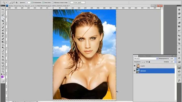Click the Refine Edge button
This screenshot has height=102, width=182.
click(78, 3)
